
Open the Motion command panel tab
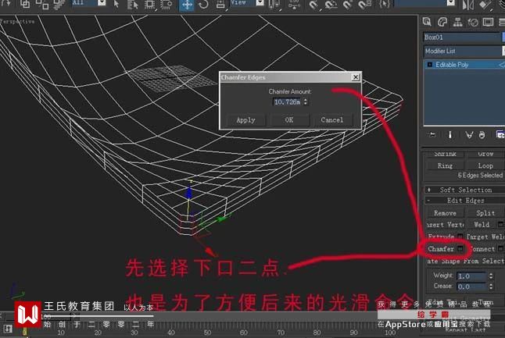pyautogui.click(x=473, y=22)
